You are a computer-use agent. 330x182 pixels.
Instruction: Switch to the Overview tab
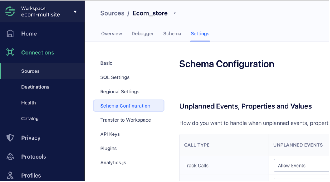111,34
